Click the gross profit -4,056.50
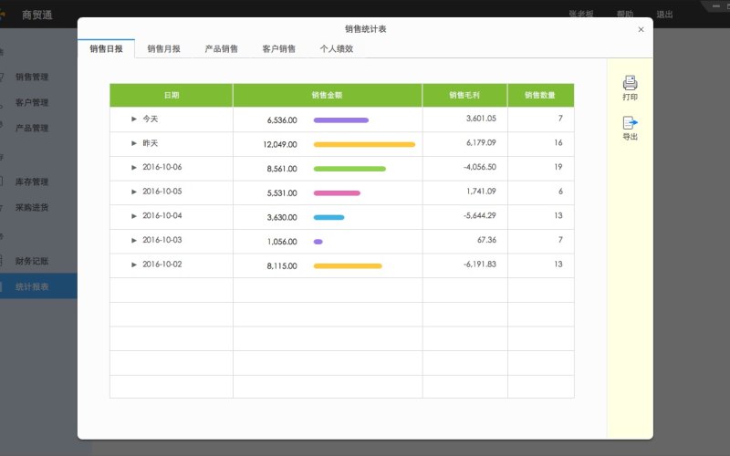 tap(480, 167)
